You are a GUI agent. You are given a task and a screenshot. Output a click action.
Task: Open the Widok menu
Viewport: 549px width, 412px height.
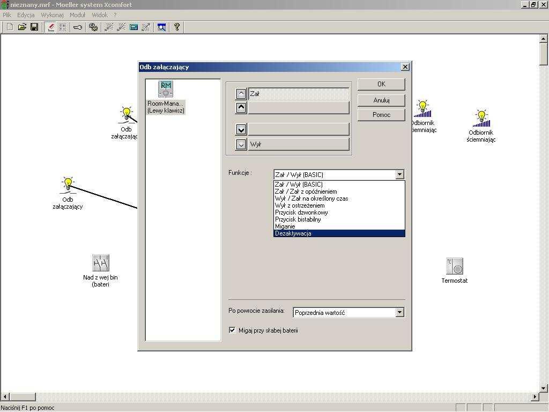[100, 15]
